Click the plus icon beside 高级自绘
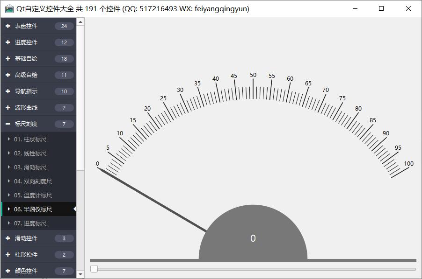The height and width of the screenshot is (279, 422). click(x=8, y=75)
